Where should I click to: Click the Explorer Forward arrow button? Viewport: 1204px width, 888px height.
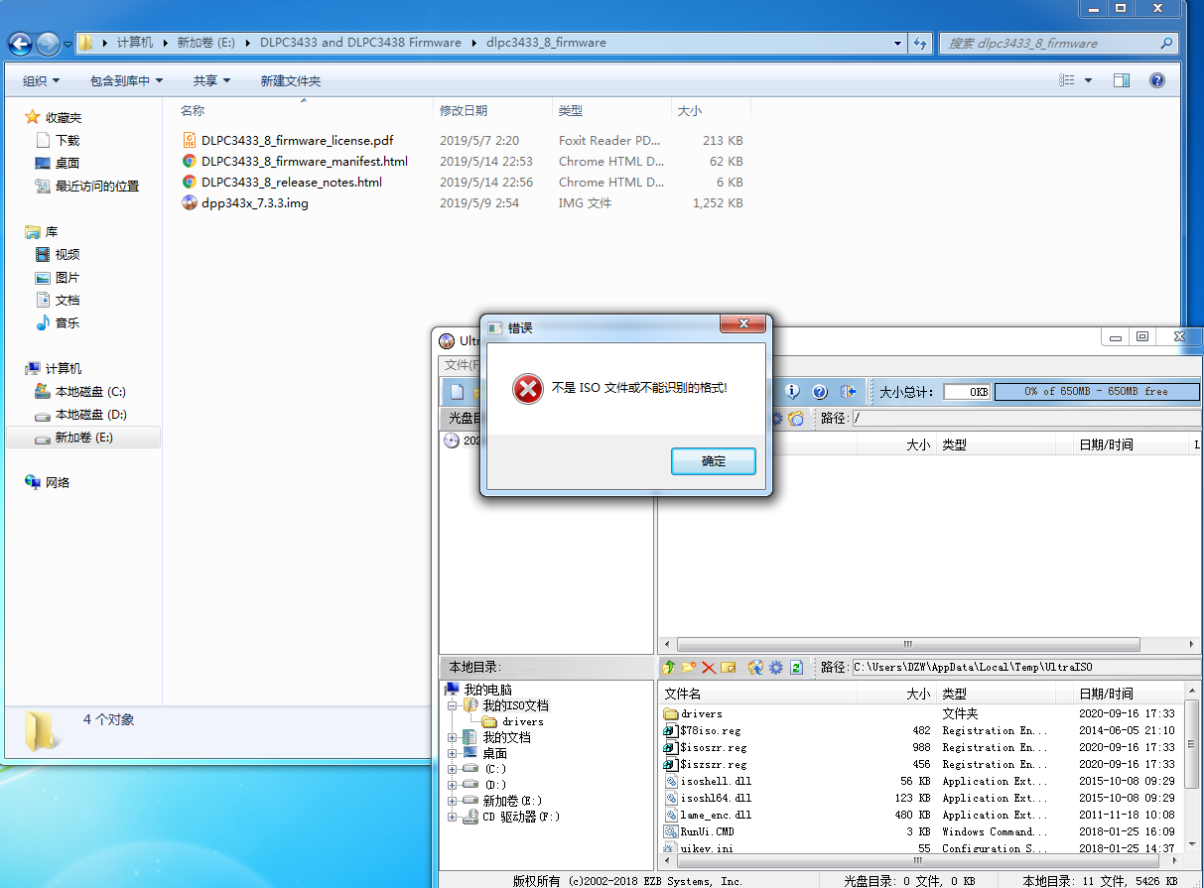tap(48, 44)
